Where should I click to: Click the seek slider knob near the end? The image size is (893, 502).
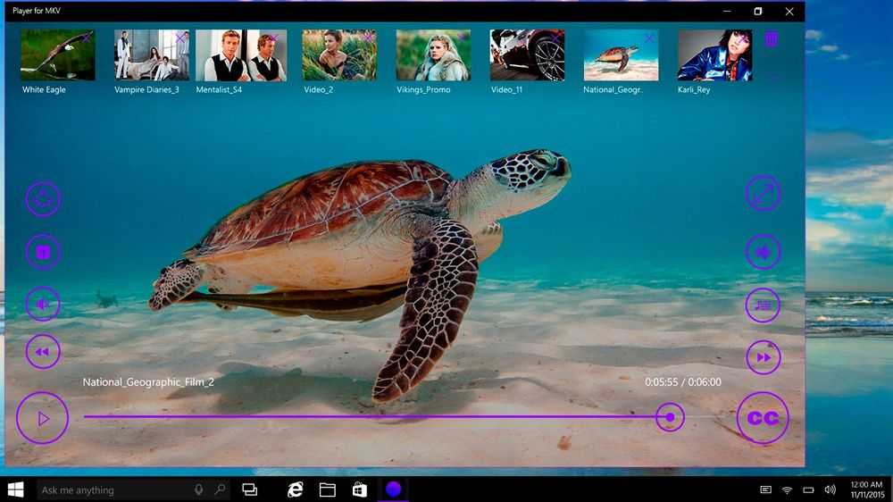pyautogui.click(x=670, y=418)
